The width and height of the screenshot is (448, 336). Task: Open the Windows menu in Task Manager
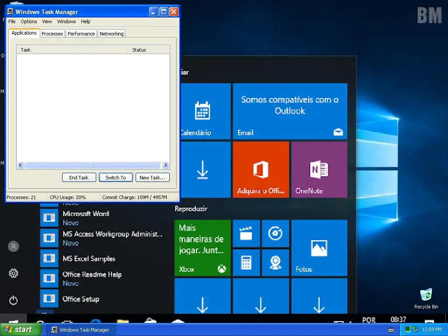tap(66, 21)
